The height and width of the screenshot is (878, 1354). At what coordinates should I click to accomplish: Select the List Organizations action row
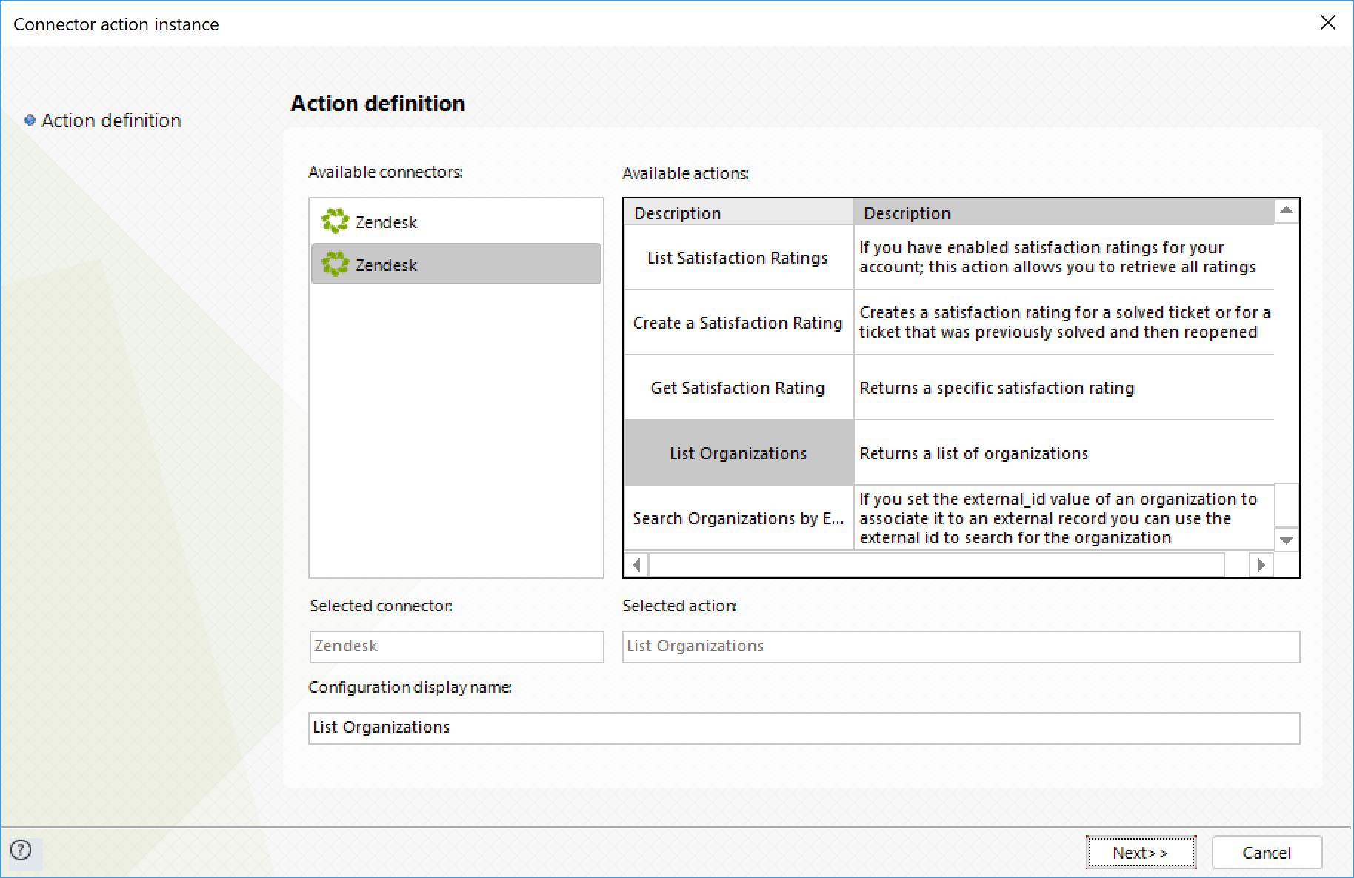click(x=738, y=453)
